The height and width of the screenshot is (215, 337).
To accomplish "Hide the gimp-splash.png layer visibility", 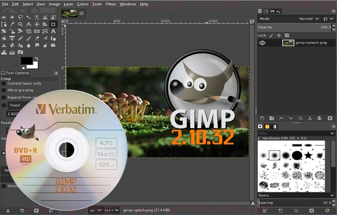I will pyautogui.click(x=263, y=42).
